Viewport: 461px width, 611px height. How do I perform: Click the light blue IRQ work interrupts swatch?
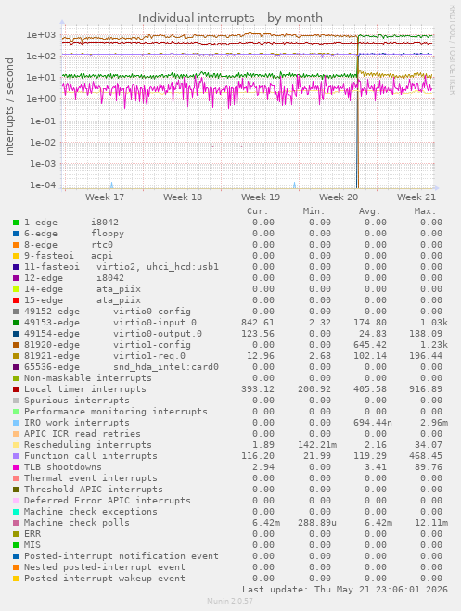(x=16, y=423)
